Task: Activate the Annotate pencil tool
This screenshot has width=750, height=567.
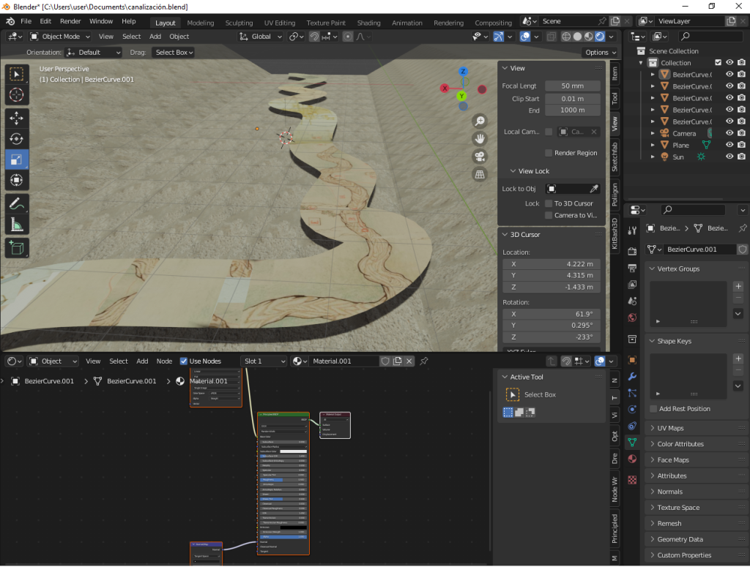Action: 17,204
